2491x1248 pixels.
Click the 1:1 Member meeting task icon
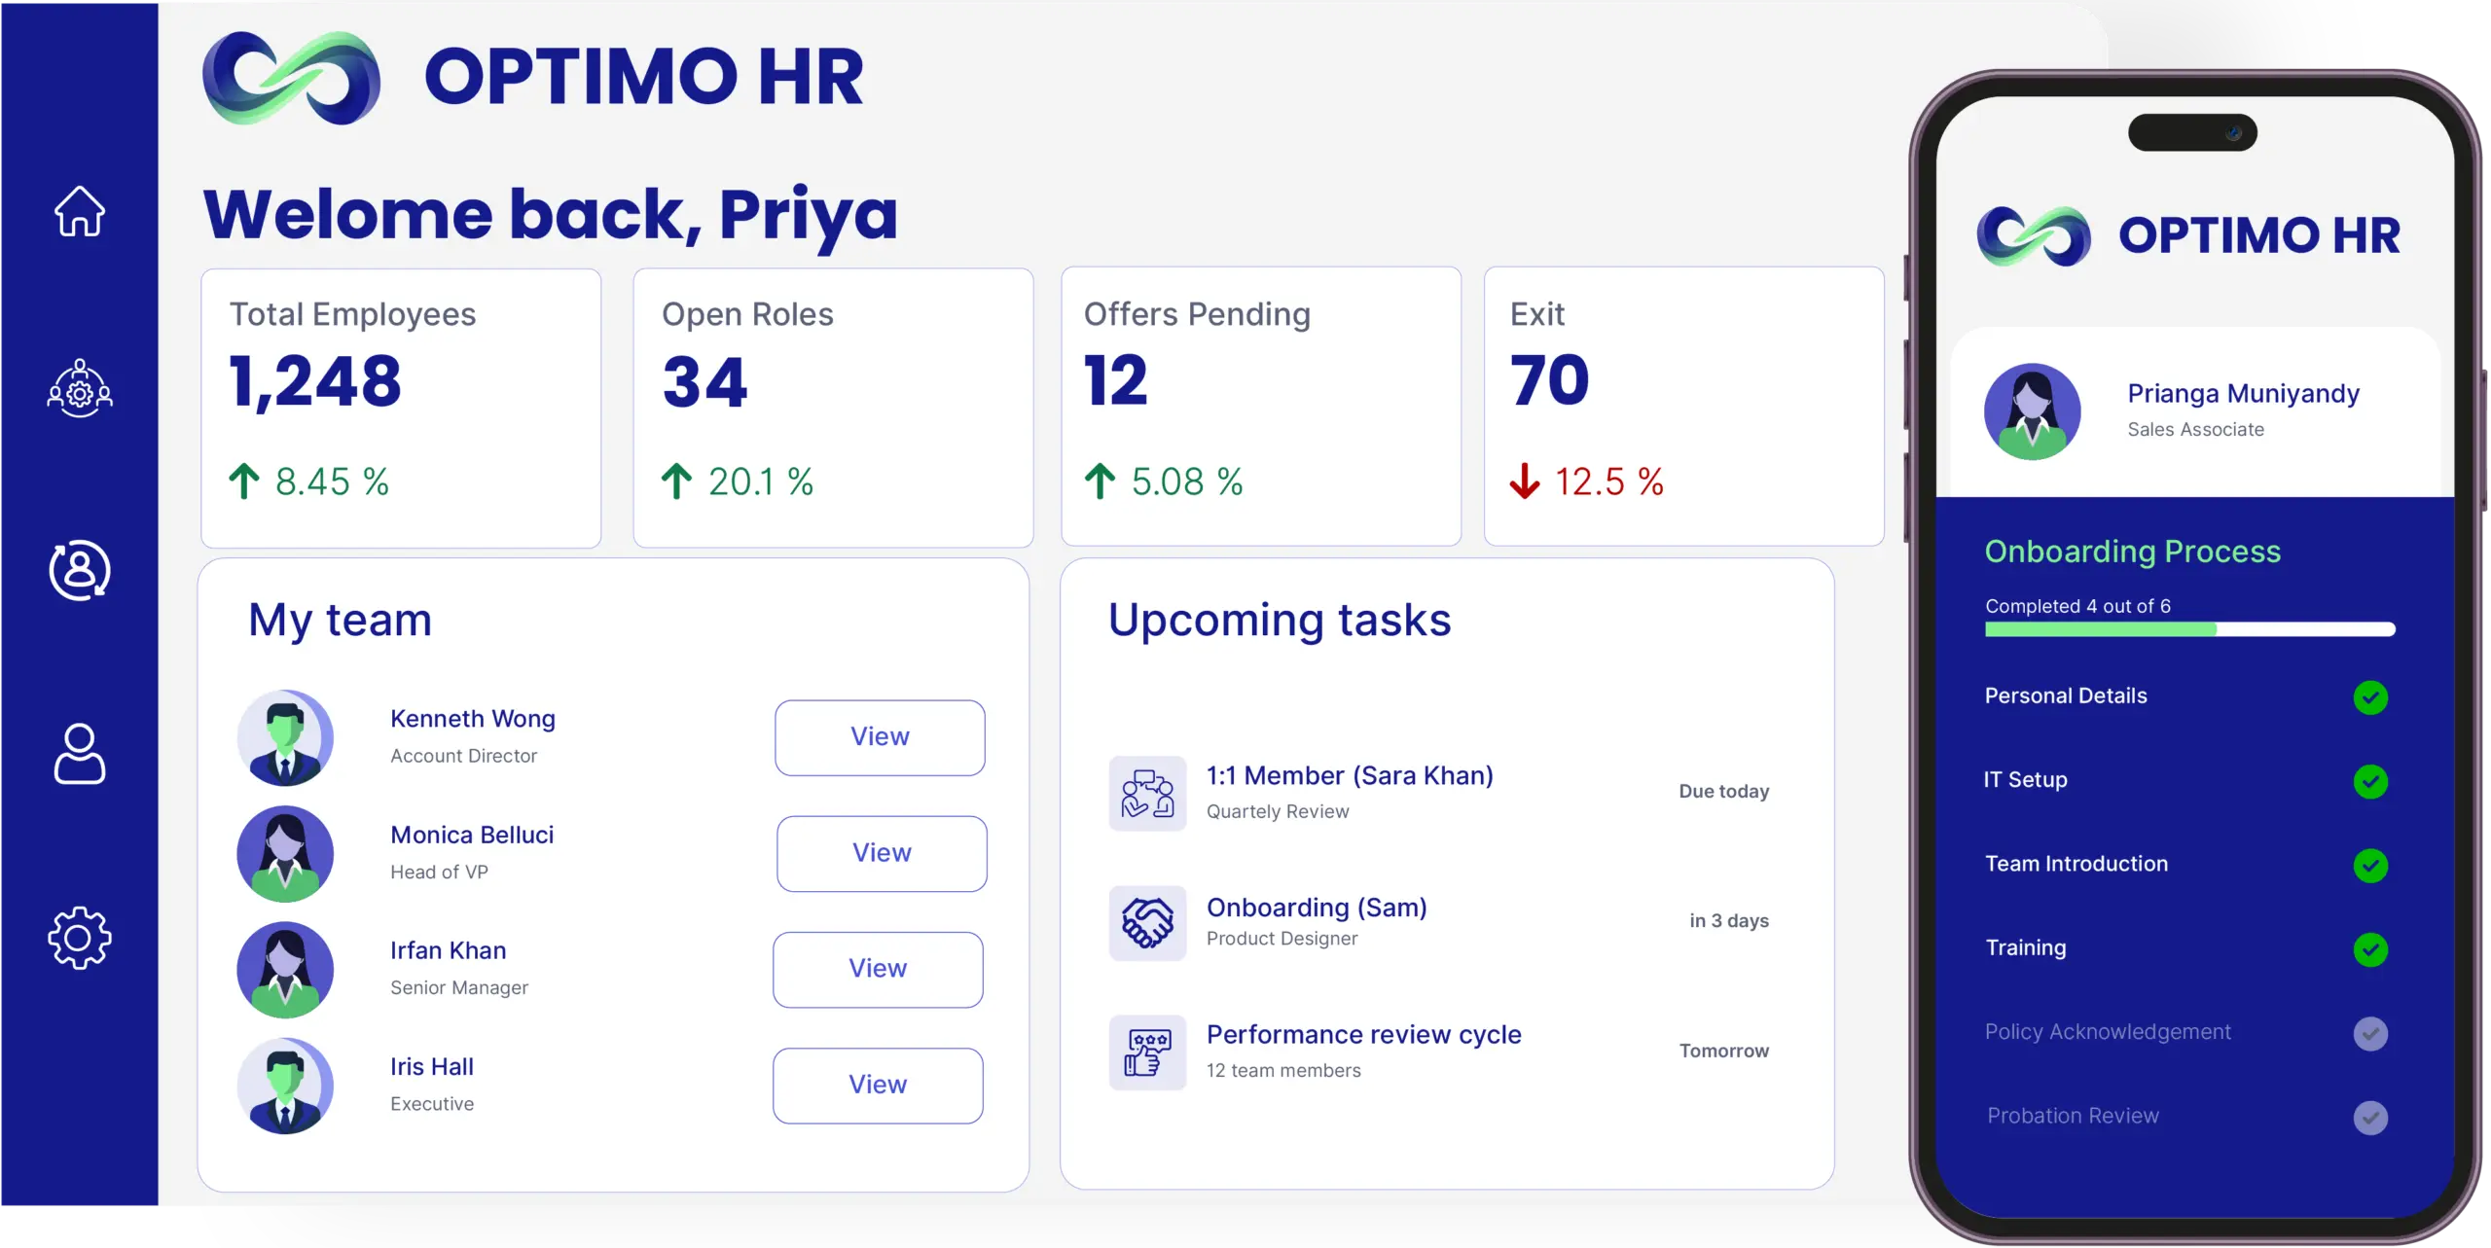pos(1147,793)
